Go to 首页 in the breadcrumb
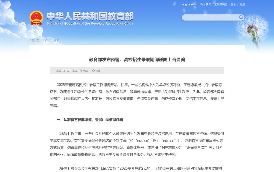The image size is (274, 172). click(x=45, y=40)
